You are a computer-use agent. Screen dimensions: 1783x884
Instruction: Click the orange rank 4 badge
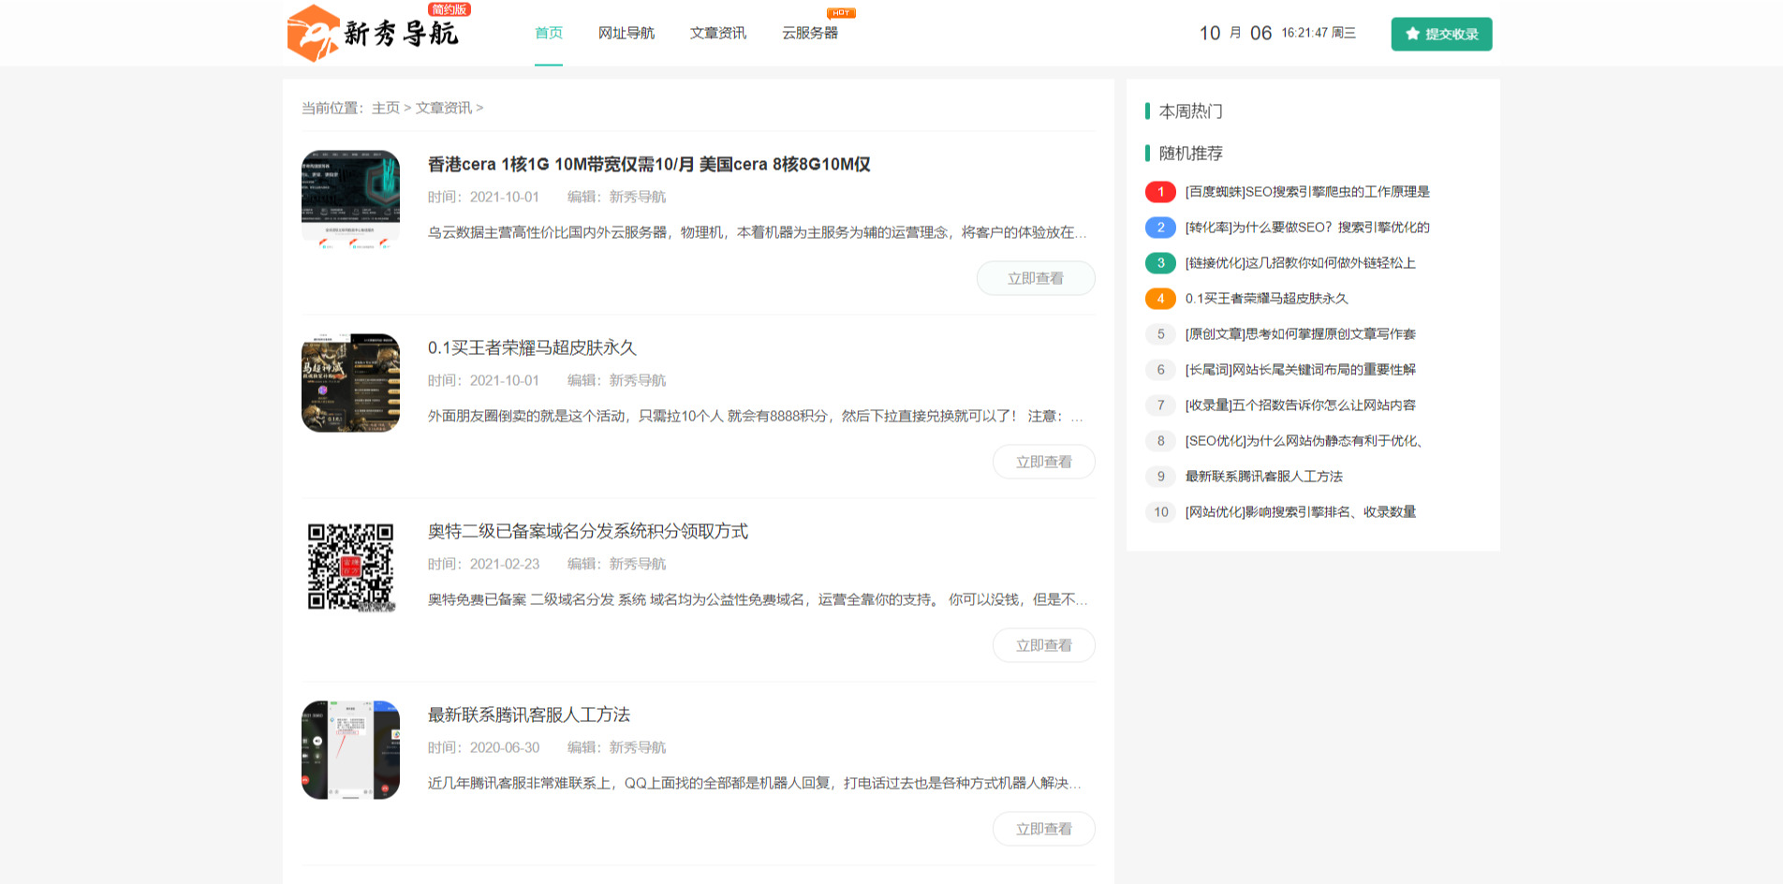pos(1160,299)
